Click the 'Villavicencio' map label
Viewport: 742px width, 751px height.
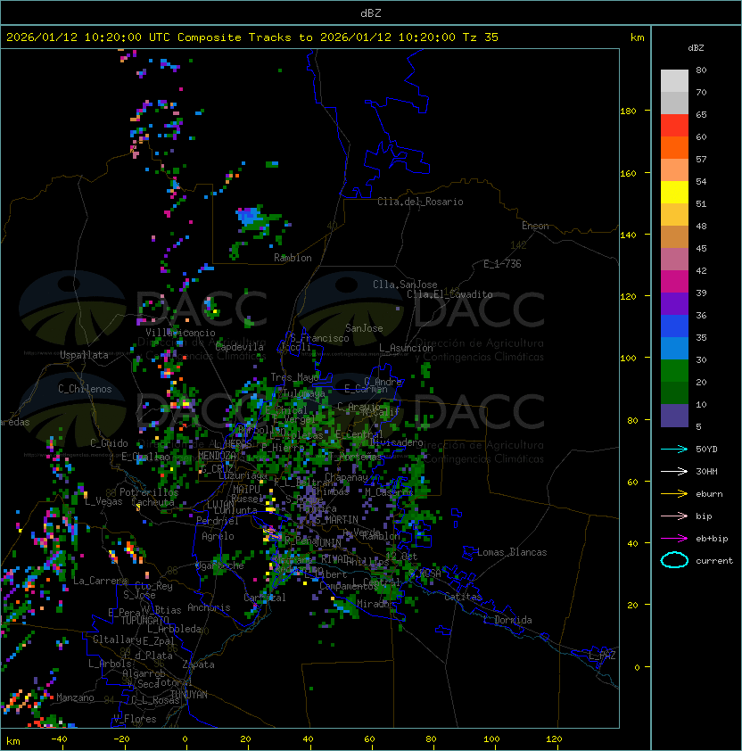180,333
